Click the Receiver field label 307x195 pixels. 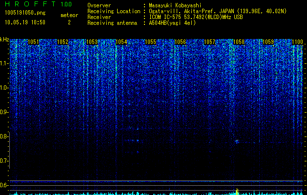[99, 17]
